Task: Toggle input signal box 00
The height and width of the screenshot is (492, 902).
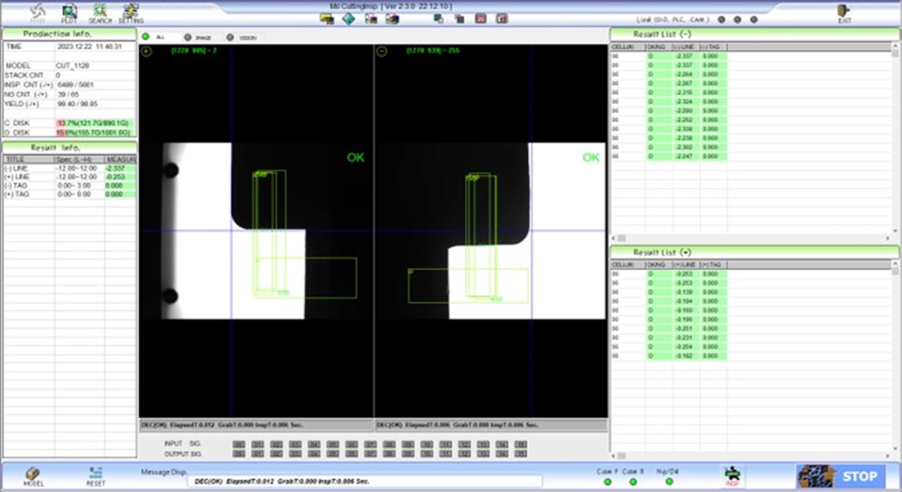Action: (238, 444)
